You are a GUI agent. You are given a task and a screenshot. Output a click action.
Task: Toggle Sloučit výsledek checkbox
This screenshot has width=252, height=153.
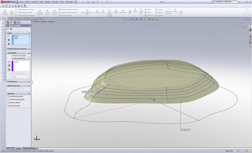click(x=8, y=106)
